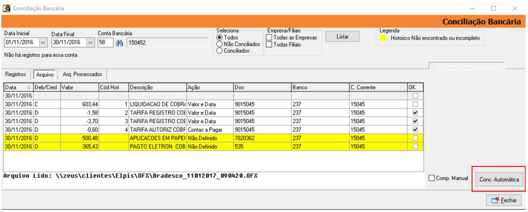Image resolution: width=528 pixels, height=212 pixels.
Task: Uncheck OK box for the -1,58 row
Action: click(415, 112)
